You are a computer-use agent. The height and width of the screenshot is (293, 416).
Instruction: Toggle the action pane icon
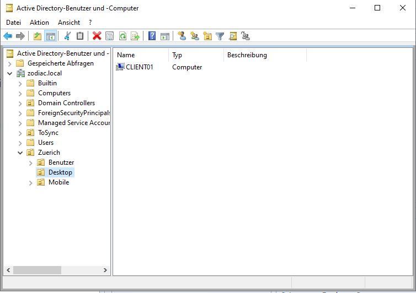165,36
